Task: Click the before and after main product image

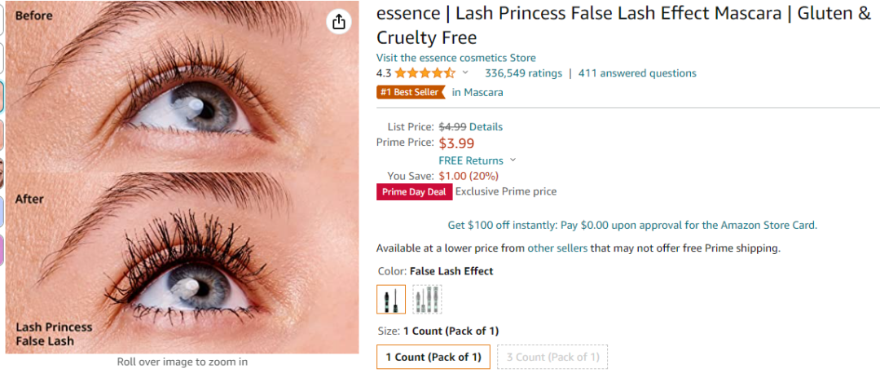Action: (182, 179)
